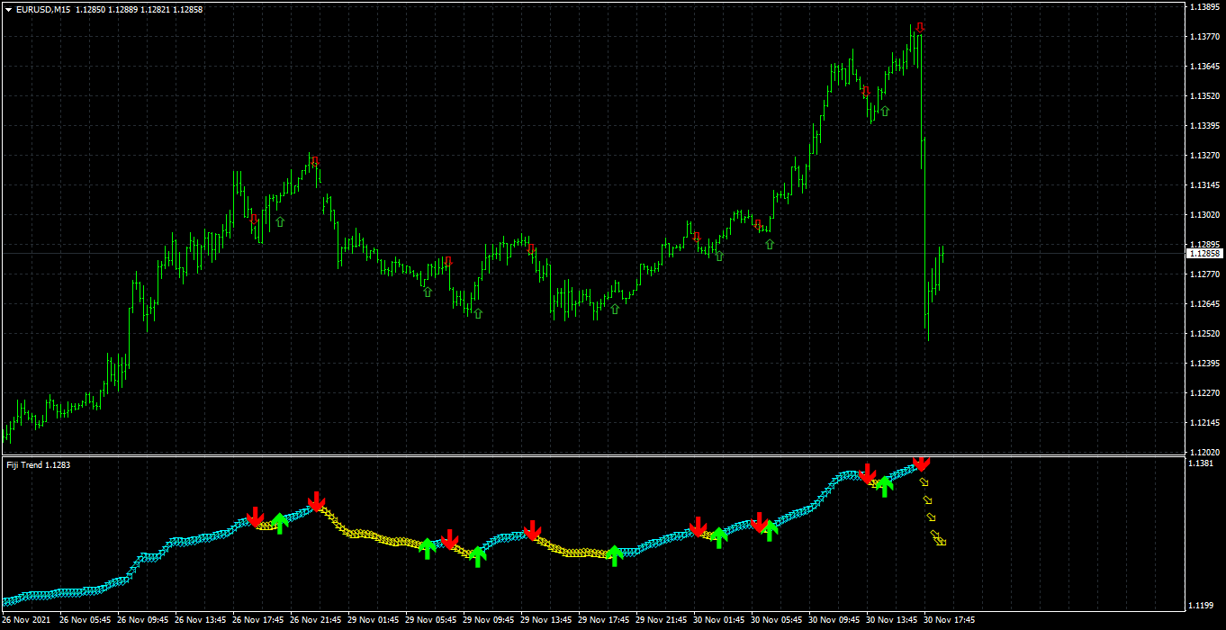
Task: Click price axis label 1.12020
Action: (1205, 453)
